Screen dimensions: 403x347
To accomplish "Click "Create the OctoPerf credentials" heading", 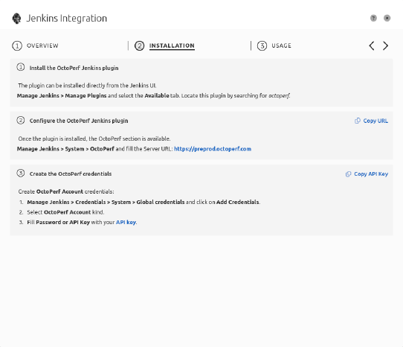I will 71,173.
